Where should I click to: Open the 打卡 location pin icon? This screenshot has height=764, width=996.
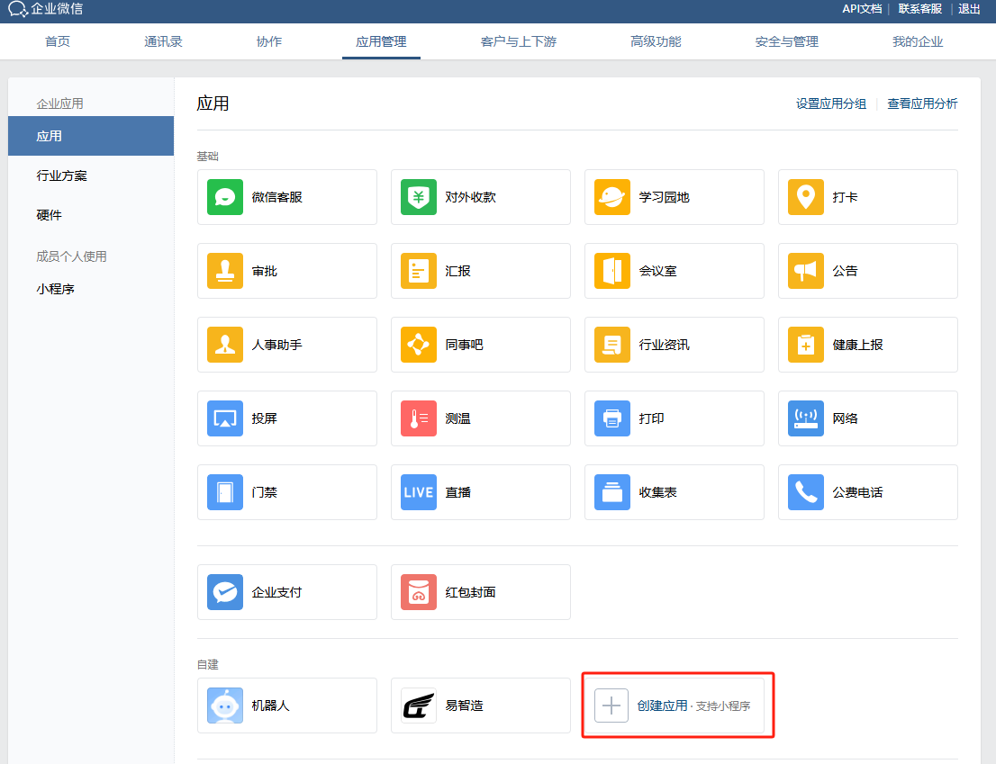[806, 197]
